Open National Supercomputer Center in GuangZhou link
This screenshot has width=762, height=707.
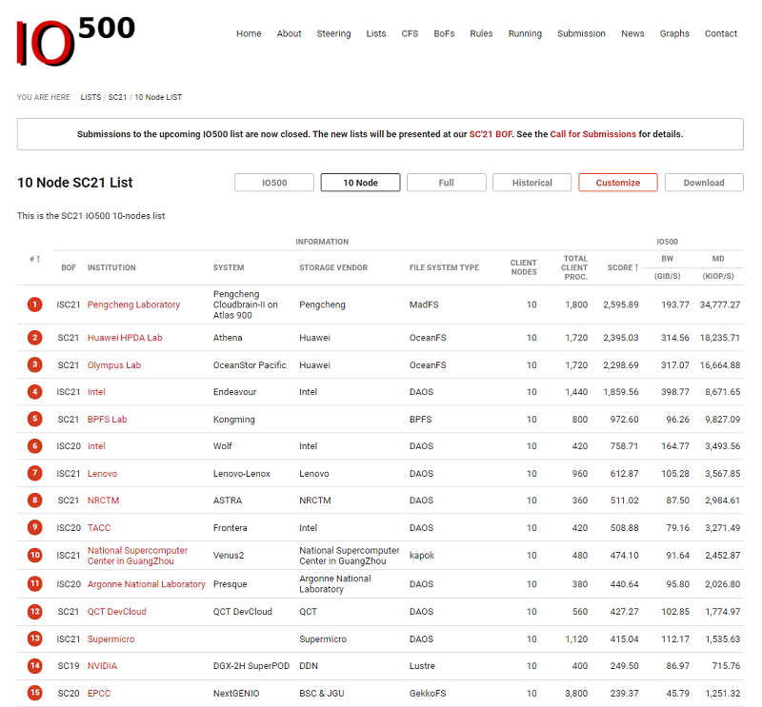[x=137, y=556]
